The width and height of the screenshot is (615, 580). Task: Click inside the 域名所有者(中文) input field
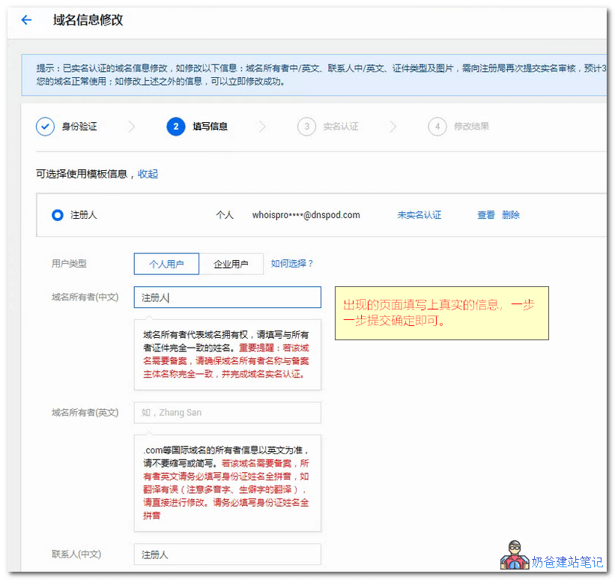[x=227, y=297]
